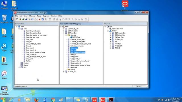Click the TeamViewer taskbar icon

44,100
